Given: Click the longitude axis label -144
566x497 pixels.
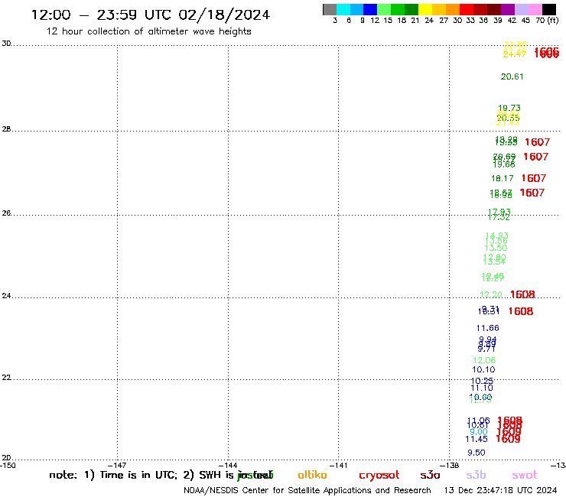Looking at the screenshot, I should tap(228, 466).
